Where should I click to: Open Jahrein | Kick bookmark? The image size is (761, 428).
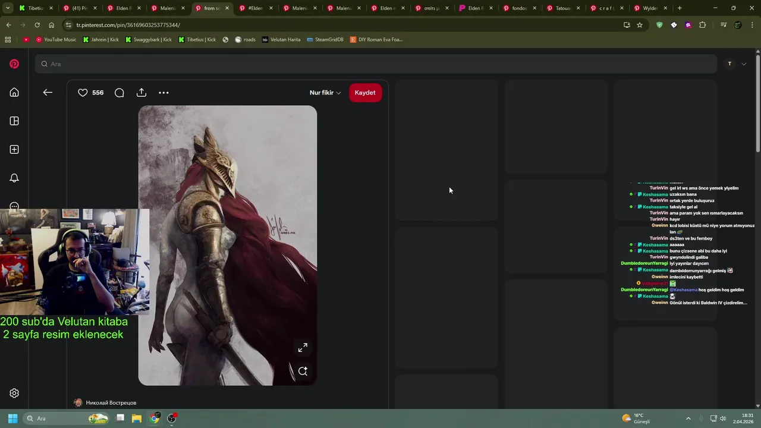point(101,39)
